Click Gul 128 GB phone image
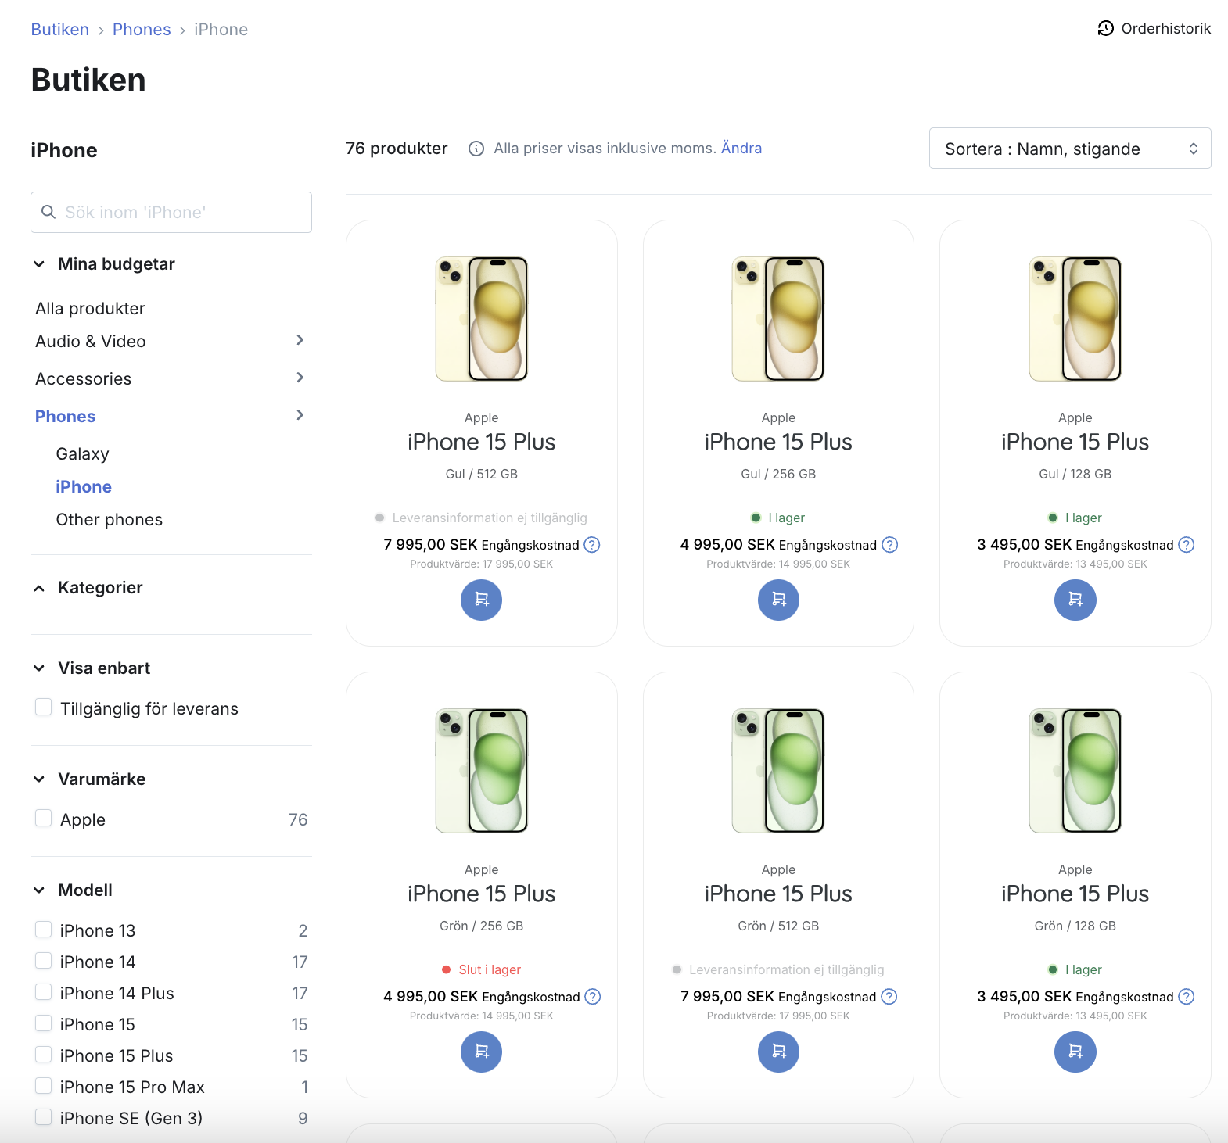The height and width of the screenshot is (1143, 1228). 1075,319
